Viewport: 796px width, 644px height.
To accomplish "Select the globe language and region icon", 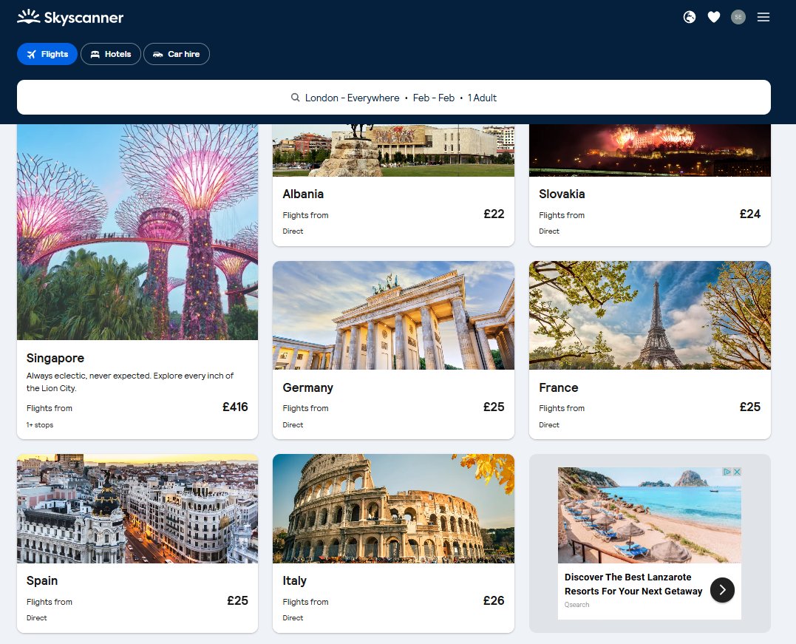I will (689, 17).
